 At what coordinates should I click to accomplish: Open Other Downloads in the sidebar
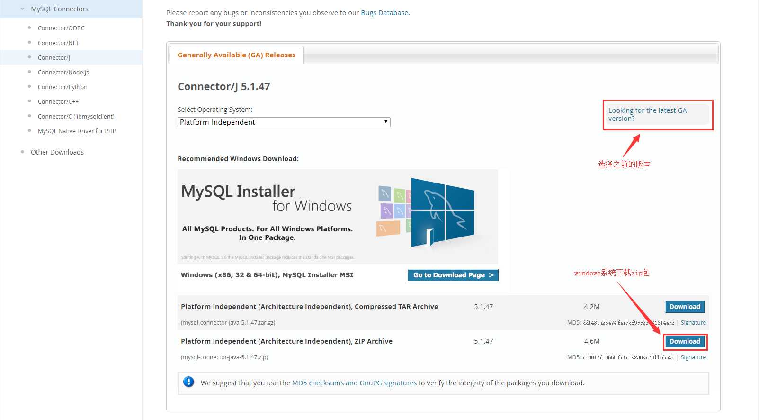pos(57,152)
